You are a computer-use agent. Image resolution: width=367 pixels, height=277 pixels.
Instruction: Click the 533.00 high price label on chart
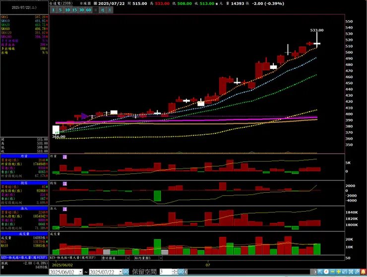pyautogui.click(x=317, y=30)
